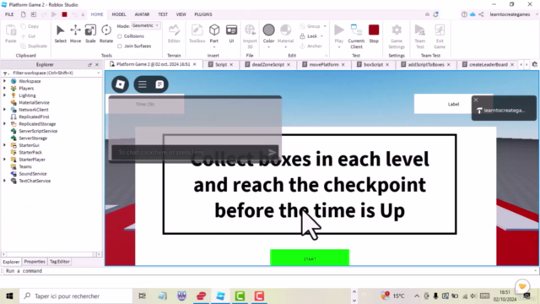This screenshot has width=540, height=304.
Task: Click the Run a command field
Action: tap(268, 271)
